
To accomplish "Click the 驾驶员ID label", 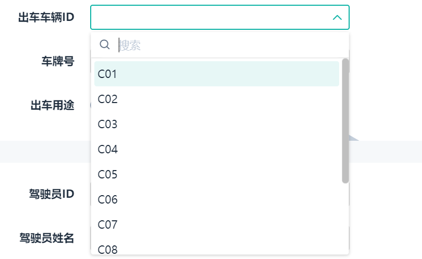I will [x=51, y=194].
